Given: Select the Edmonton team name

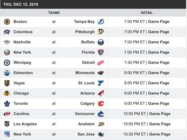Looking at the screenshot, I should [x=23, y=73].
